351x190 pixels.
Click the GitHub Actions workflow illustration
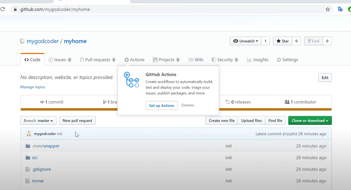[x=131, y=80]
